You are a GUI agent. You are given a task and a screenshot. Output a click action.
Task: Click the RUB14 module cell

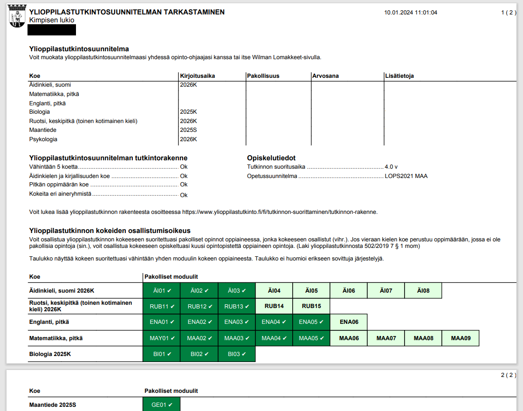point(274,306)
